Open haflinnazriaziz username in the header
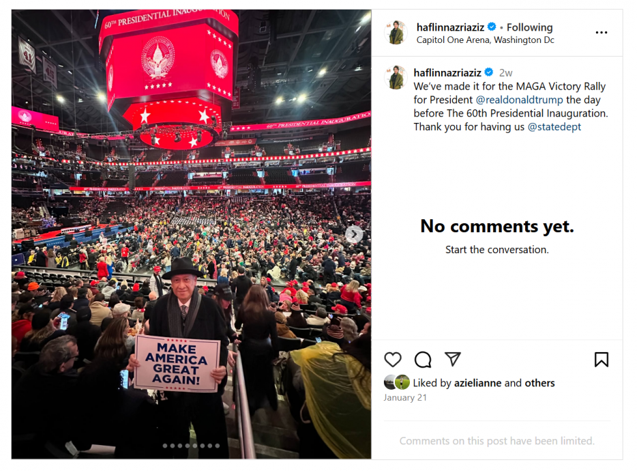 [x=450, y=27]
